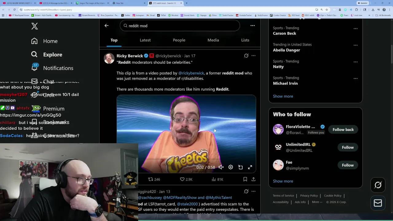The image size is (393, 221).
Task: Open more options for Michael Irvin trend
Action: click(x=356, y=78)
